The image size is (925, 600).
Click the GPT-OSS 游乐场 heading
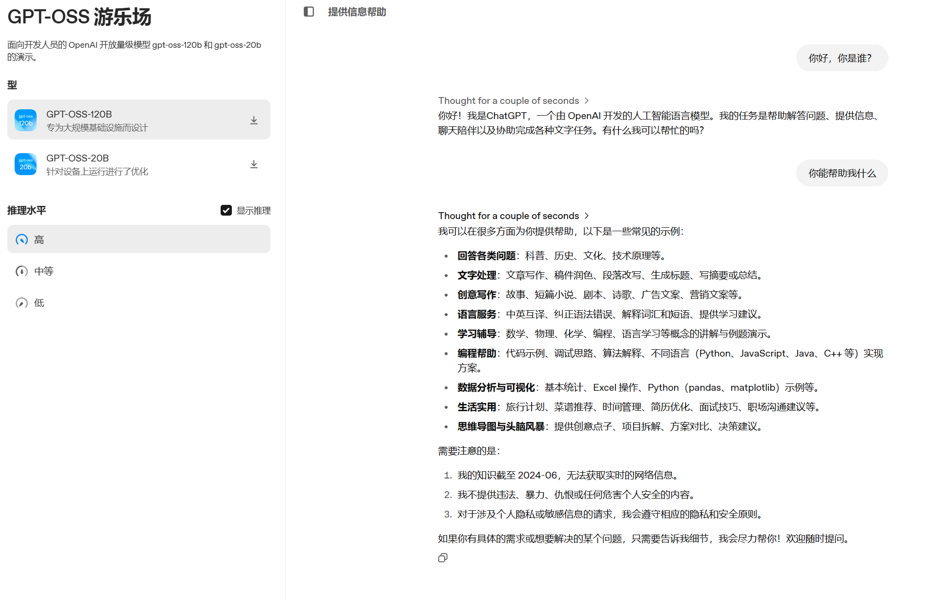tap(79, 17)
